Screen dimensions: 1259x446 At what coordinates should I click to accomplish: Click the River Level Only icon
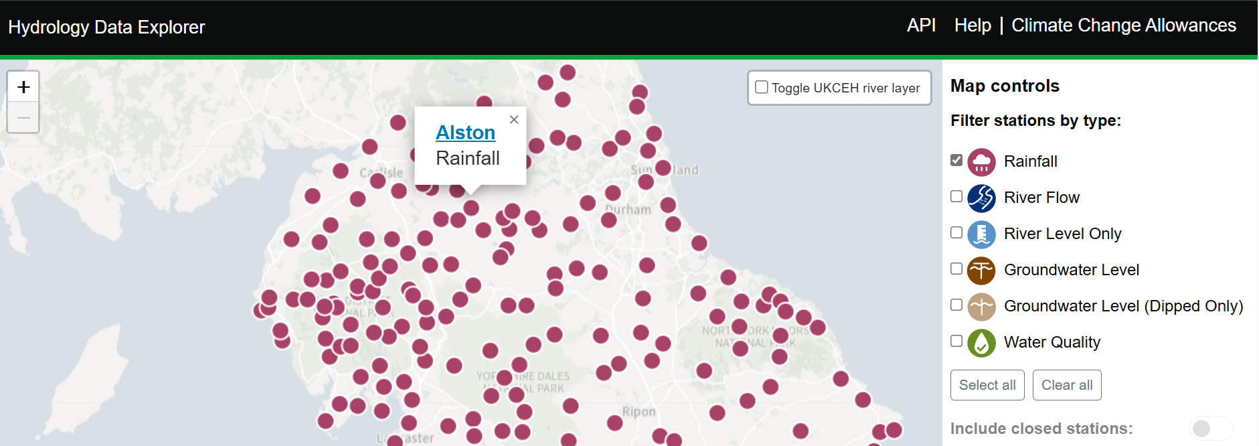pyautogui.click(x=981, y=234)
